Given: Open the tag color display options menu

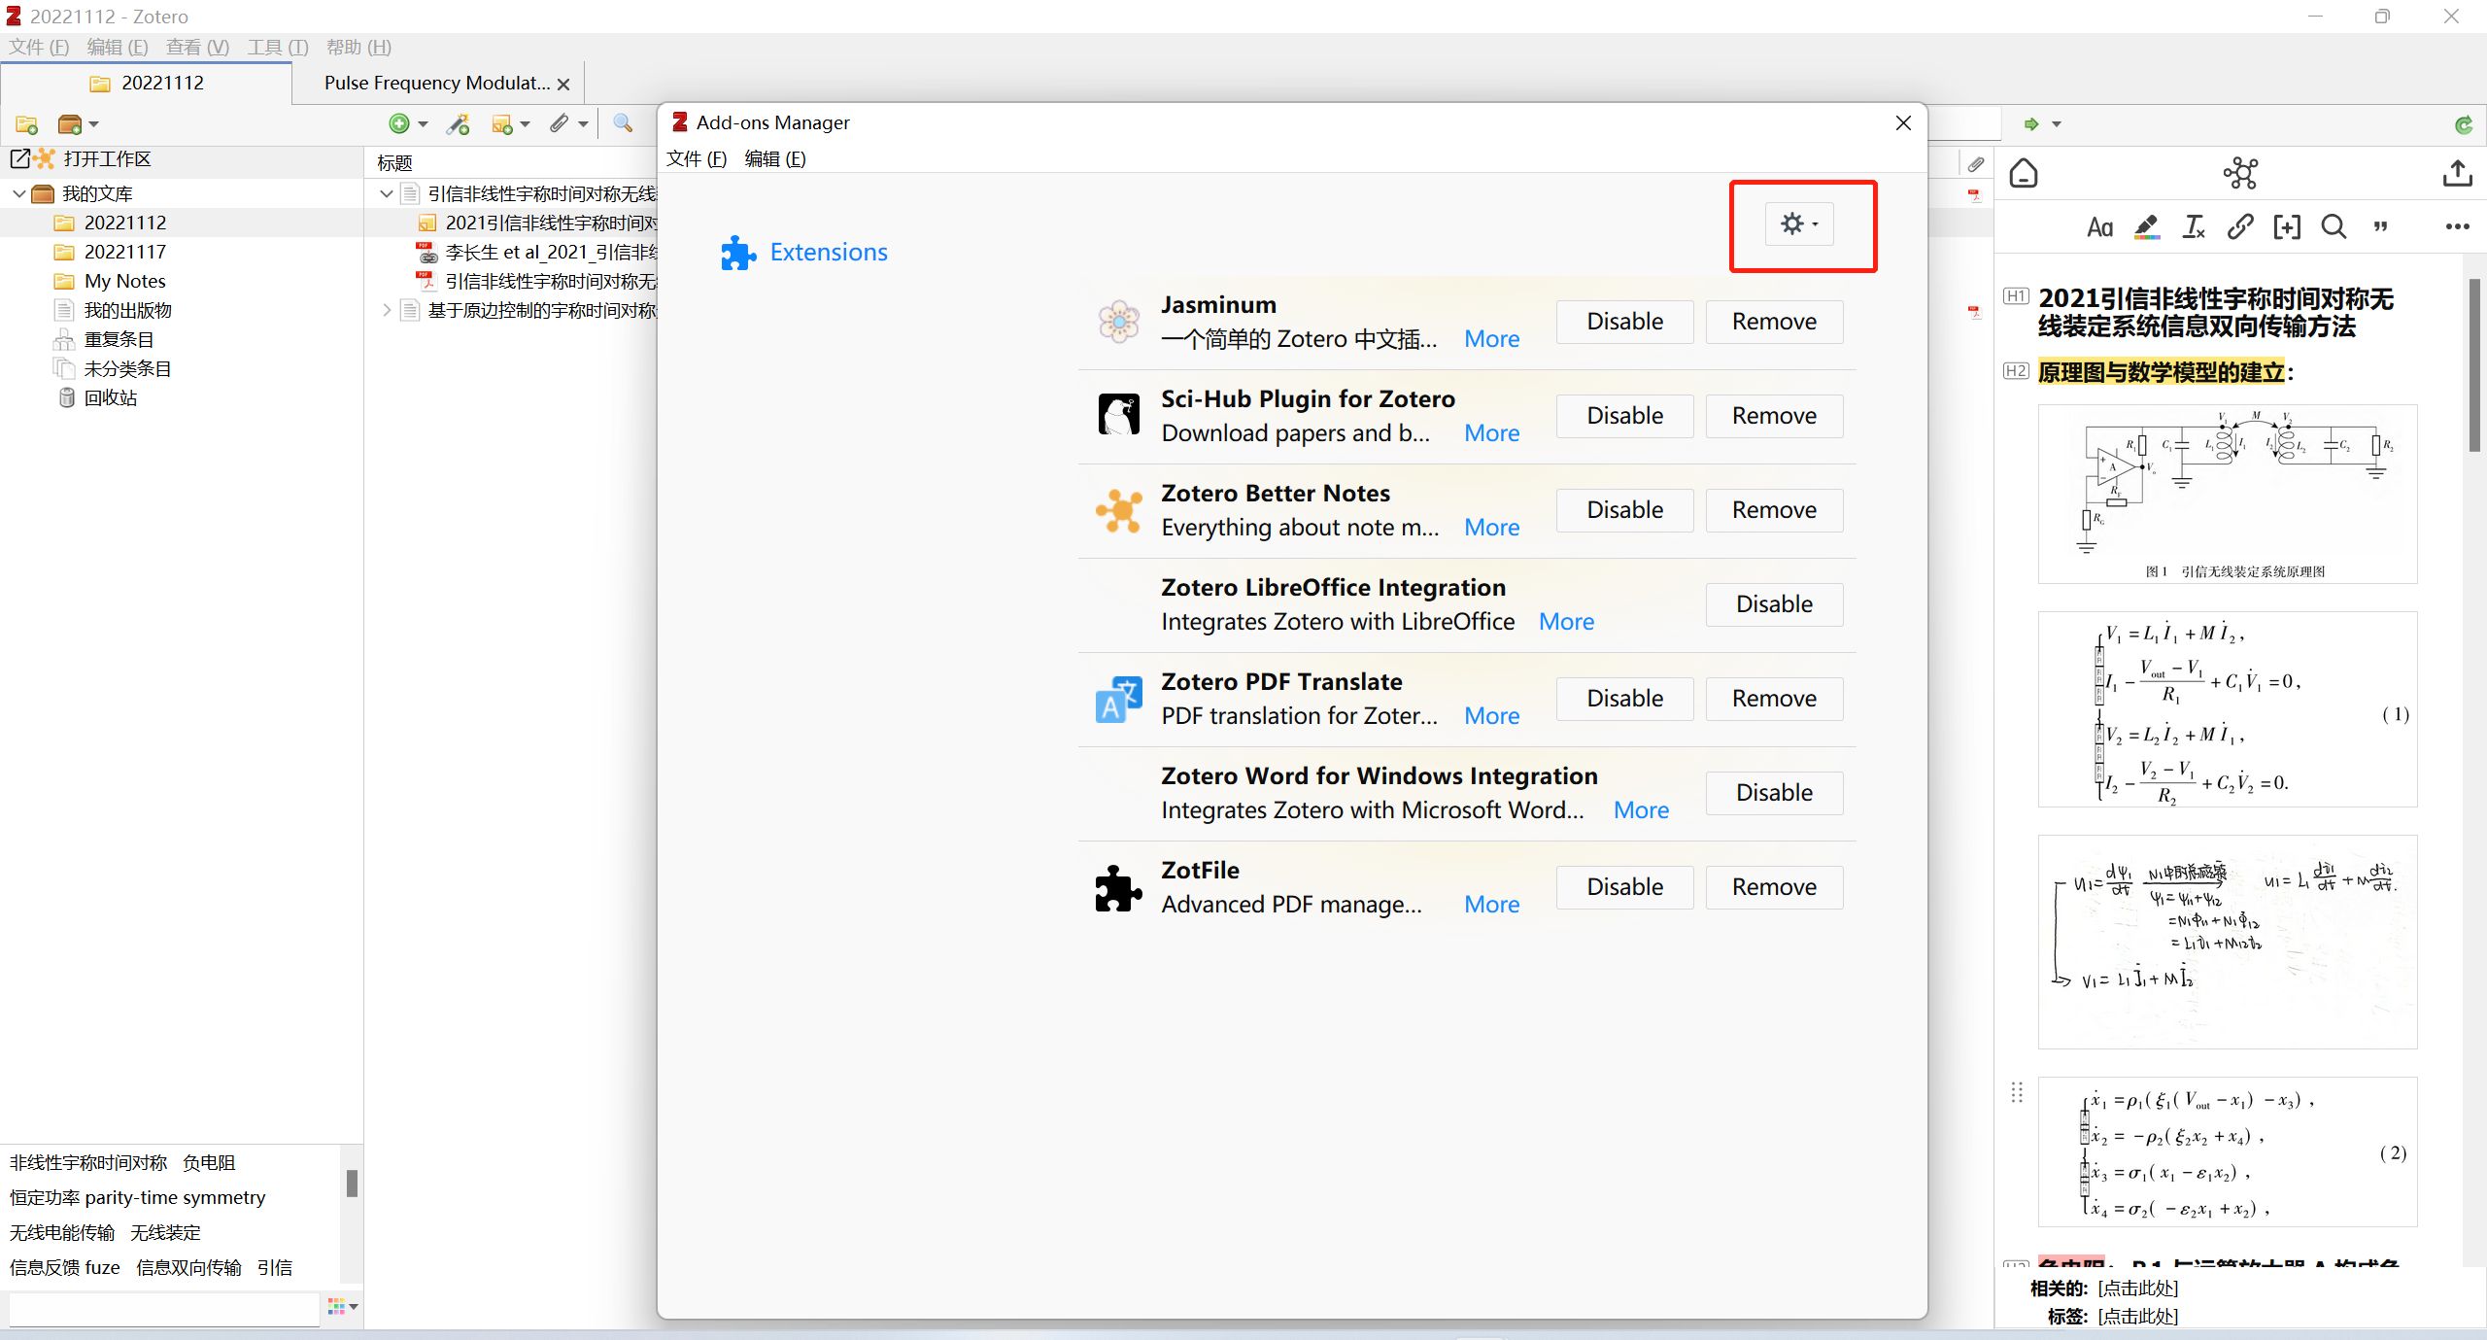Looking at the screenshot, I should 343,1307.
